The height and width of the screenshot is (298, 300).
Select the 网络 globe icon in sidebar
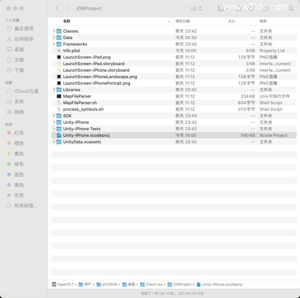point(10,112)
